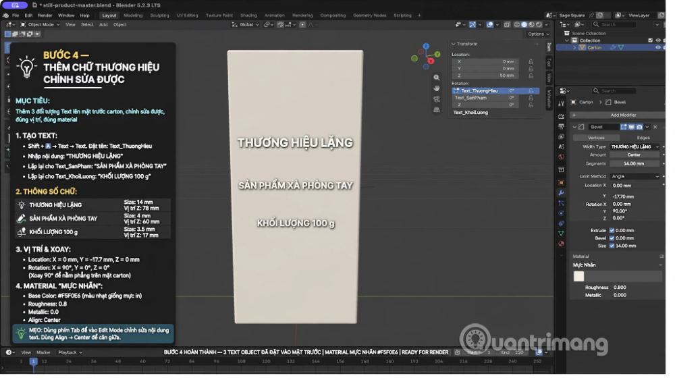The image size is (675, 380).
Task: Switch to the Modeling workspace tab
Action: click(x=133, y=16)
